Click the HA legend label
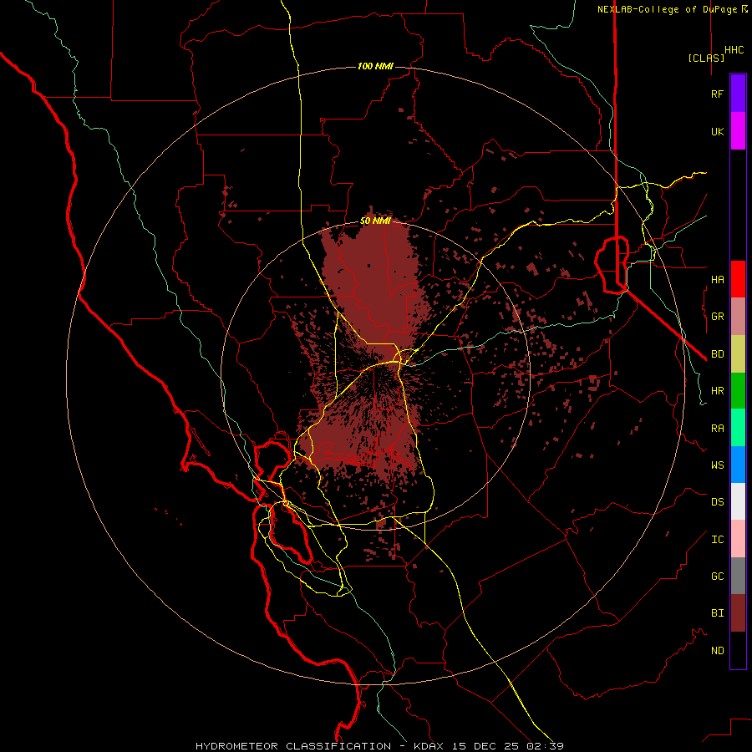 (717, 279)
